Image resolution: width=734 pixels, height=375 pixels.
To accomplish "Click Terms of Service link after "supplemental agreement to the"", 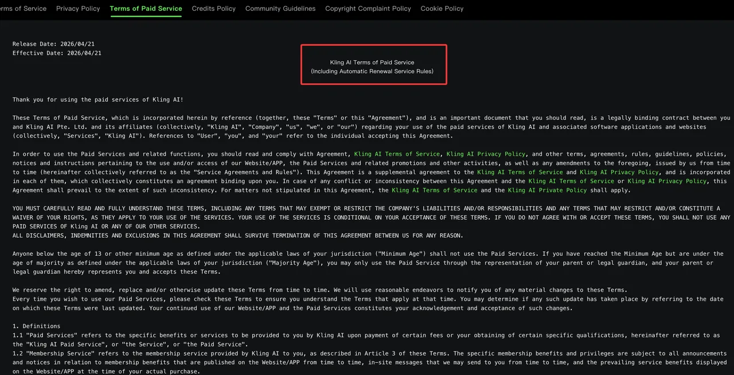I will tap(520, 172).
